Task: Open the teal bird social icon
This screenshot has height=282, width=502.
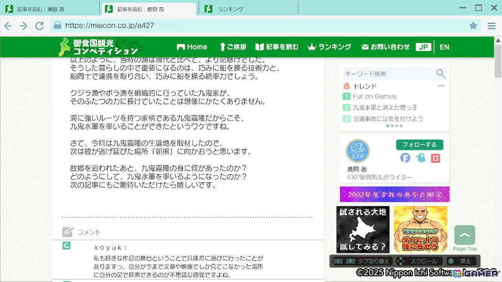Action: [x=420, y=158]
